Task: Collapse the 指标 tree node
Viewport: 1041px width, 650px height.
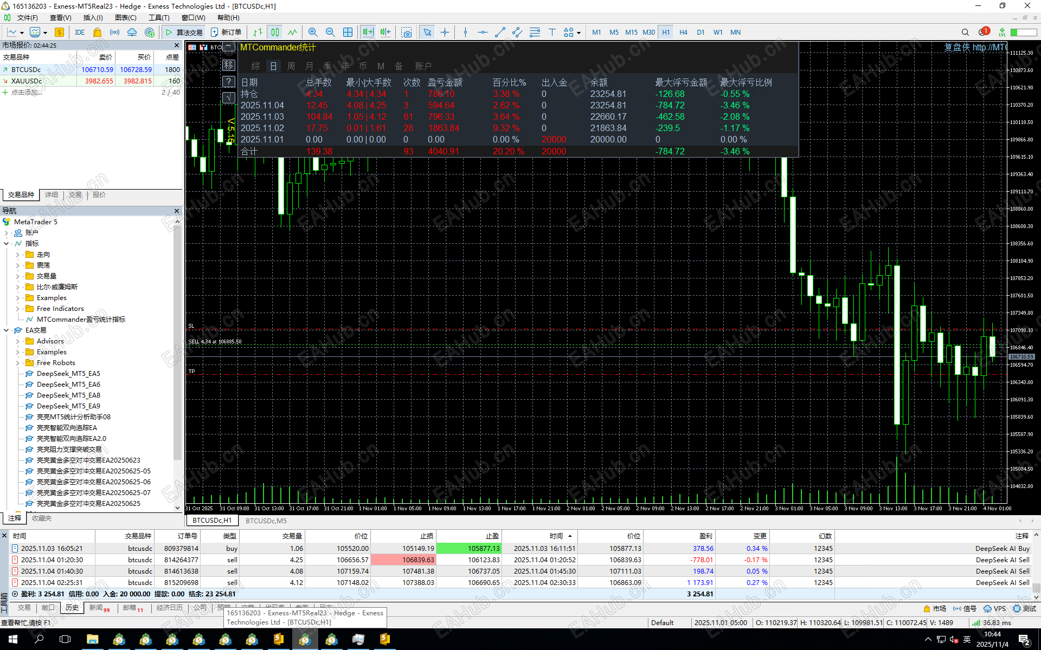Action: coord(7,244)
